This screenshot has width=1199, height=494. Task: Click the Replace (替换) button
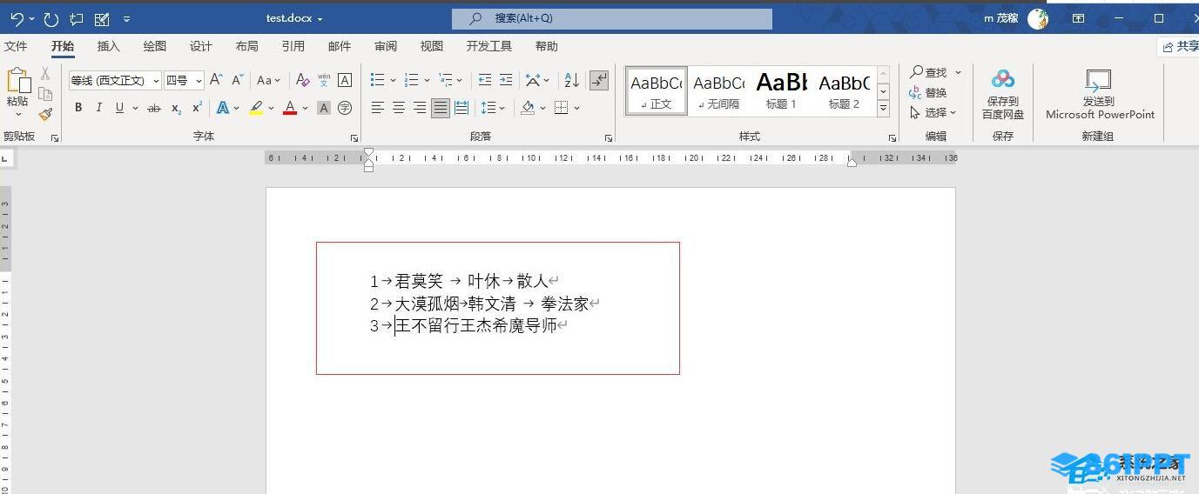click(927, 92)
